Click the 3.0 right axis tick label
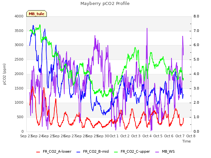This screenshot has width=211, height=158. (196, 89)
